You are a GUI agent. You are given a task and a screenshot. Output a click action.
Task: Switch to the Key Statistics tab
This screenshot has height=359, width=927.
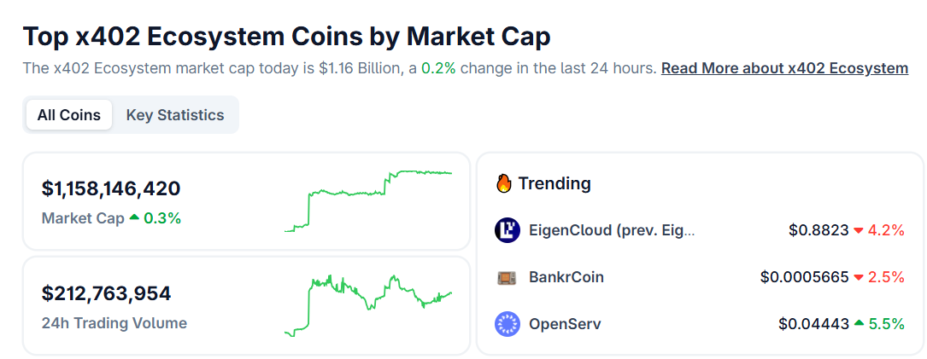[175, 115]
